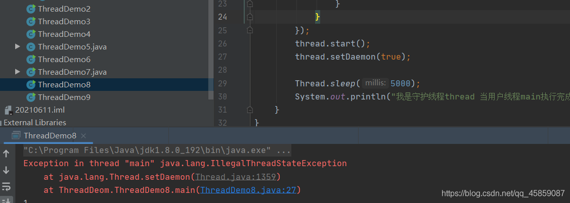Image resolution: width=570 pixels, height=203 pixels.
Task: Click the ThreadDemo2 class icon
Action: point(31,9)
